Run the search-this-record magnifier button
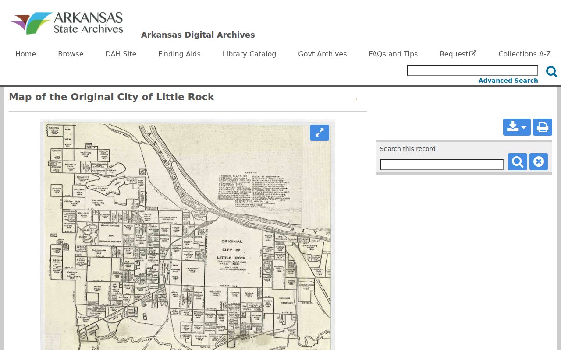Screen dimensions: 561x350 [x=518, y=162]
